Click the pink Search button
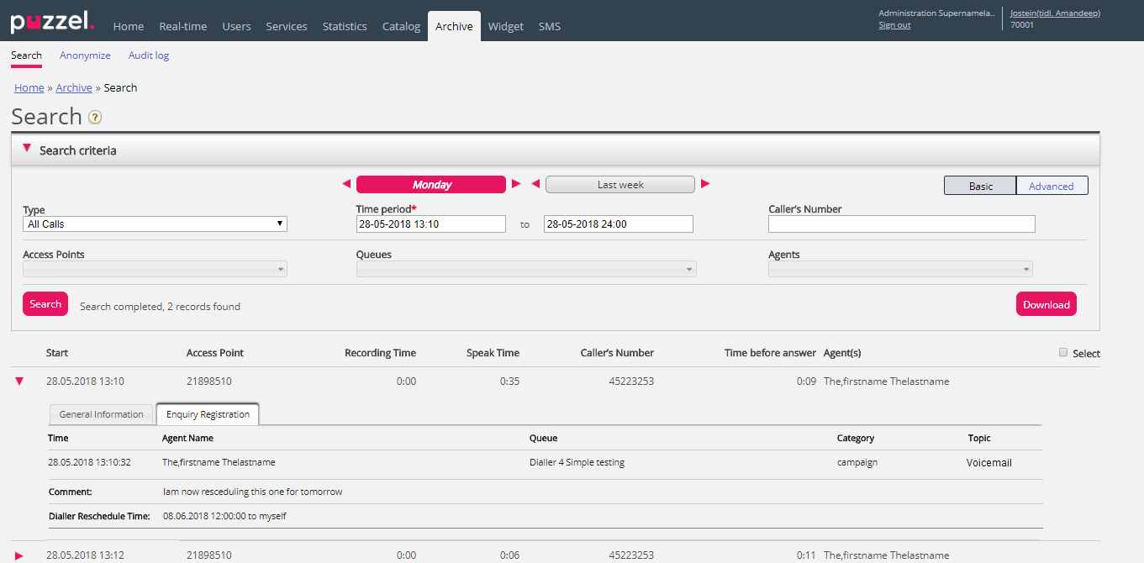The image size is (1144, 563). 45,304
